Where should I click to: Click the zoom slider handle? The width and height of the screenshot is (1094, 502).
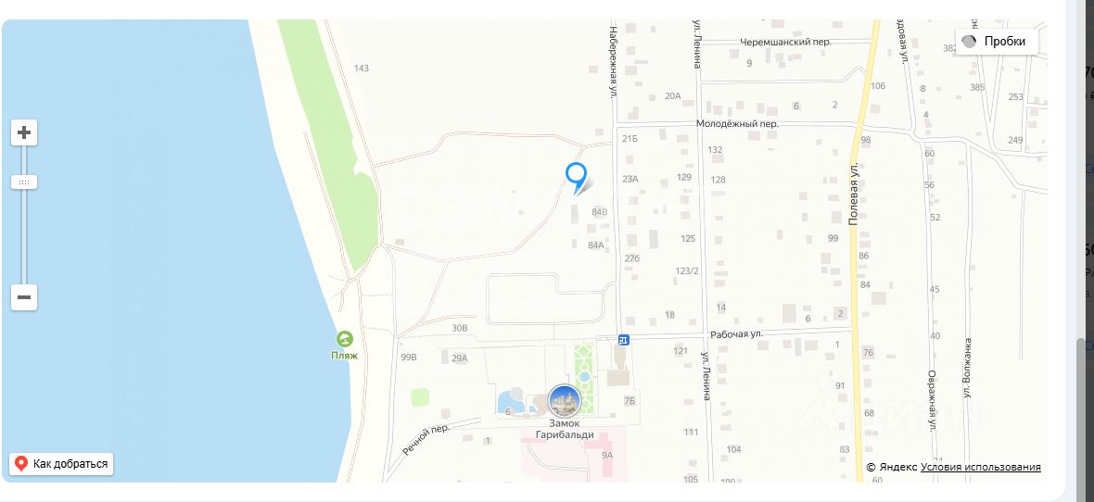24,182
